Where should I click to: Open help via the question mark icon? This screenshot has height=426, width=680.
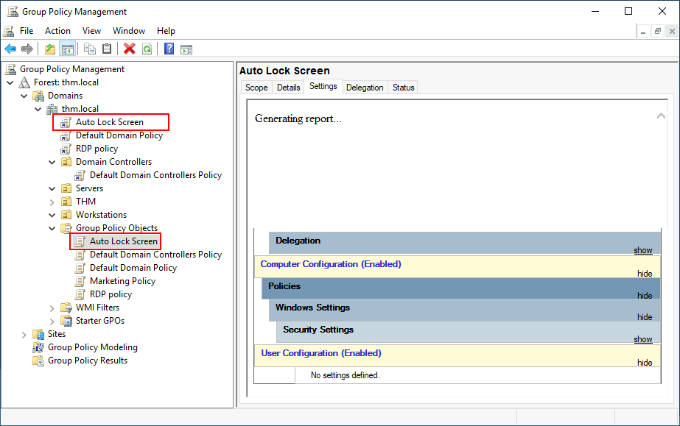pos(168,49)
